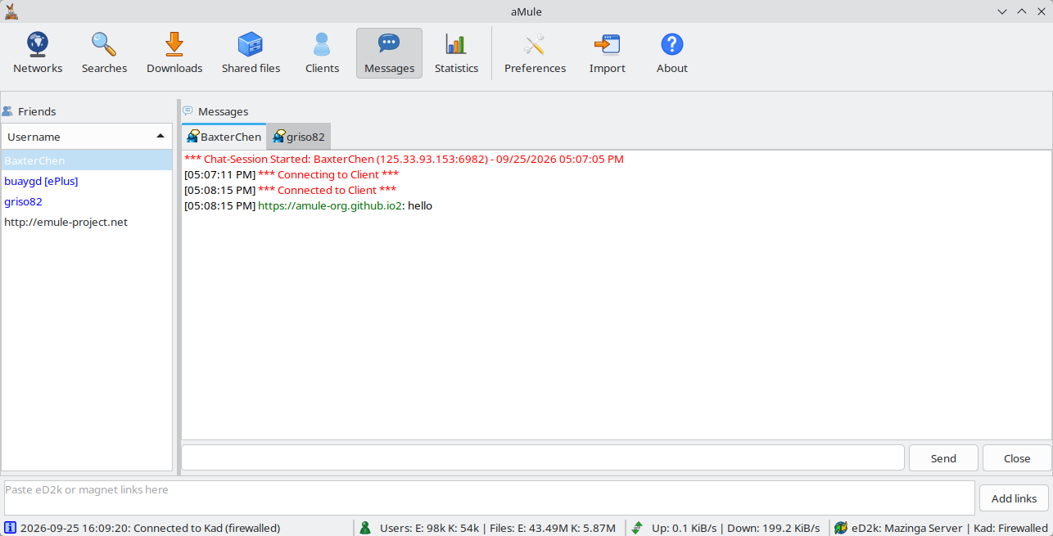The height and width of the screenshot is (536, 1053).
Task: Sort friends by Username column arrow
Action: click(160, 136)
